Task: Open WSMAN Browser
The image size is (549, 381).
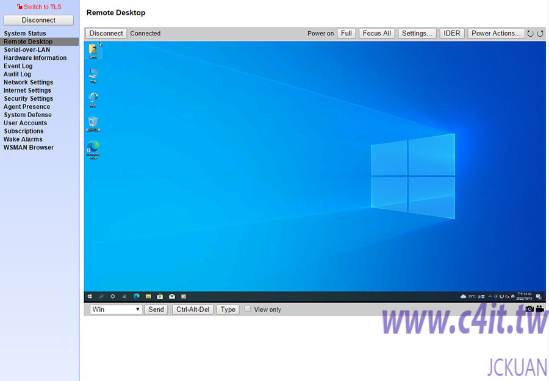Action: click(x=29, y=148)
